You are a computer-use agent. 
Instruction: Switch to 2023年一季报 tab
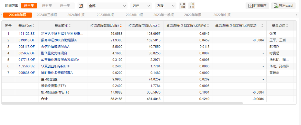point(164,15)
